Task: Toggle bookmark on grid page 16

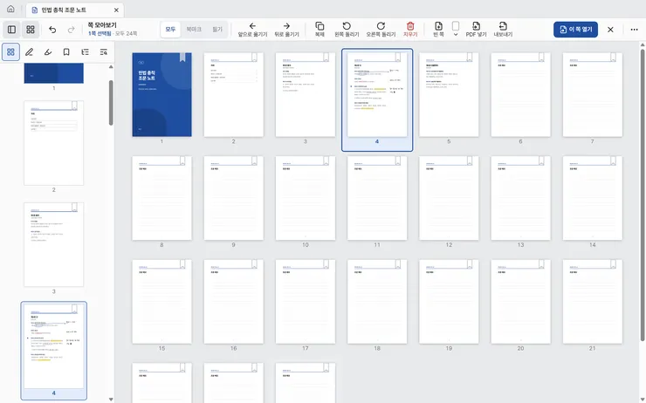Action: [254, 263]
